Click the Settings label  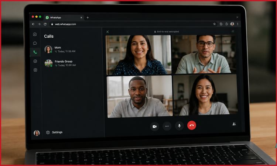[x=57, y=132]
